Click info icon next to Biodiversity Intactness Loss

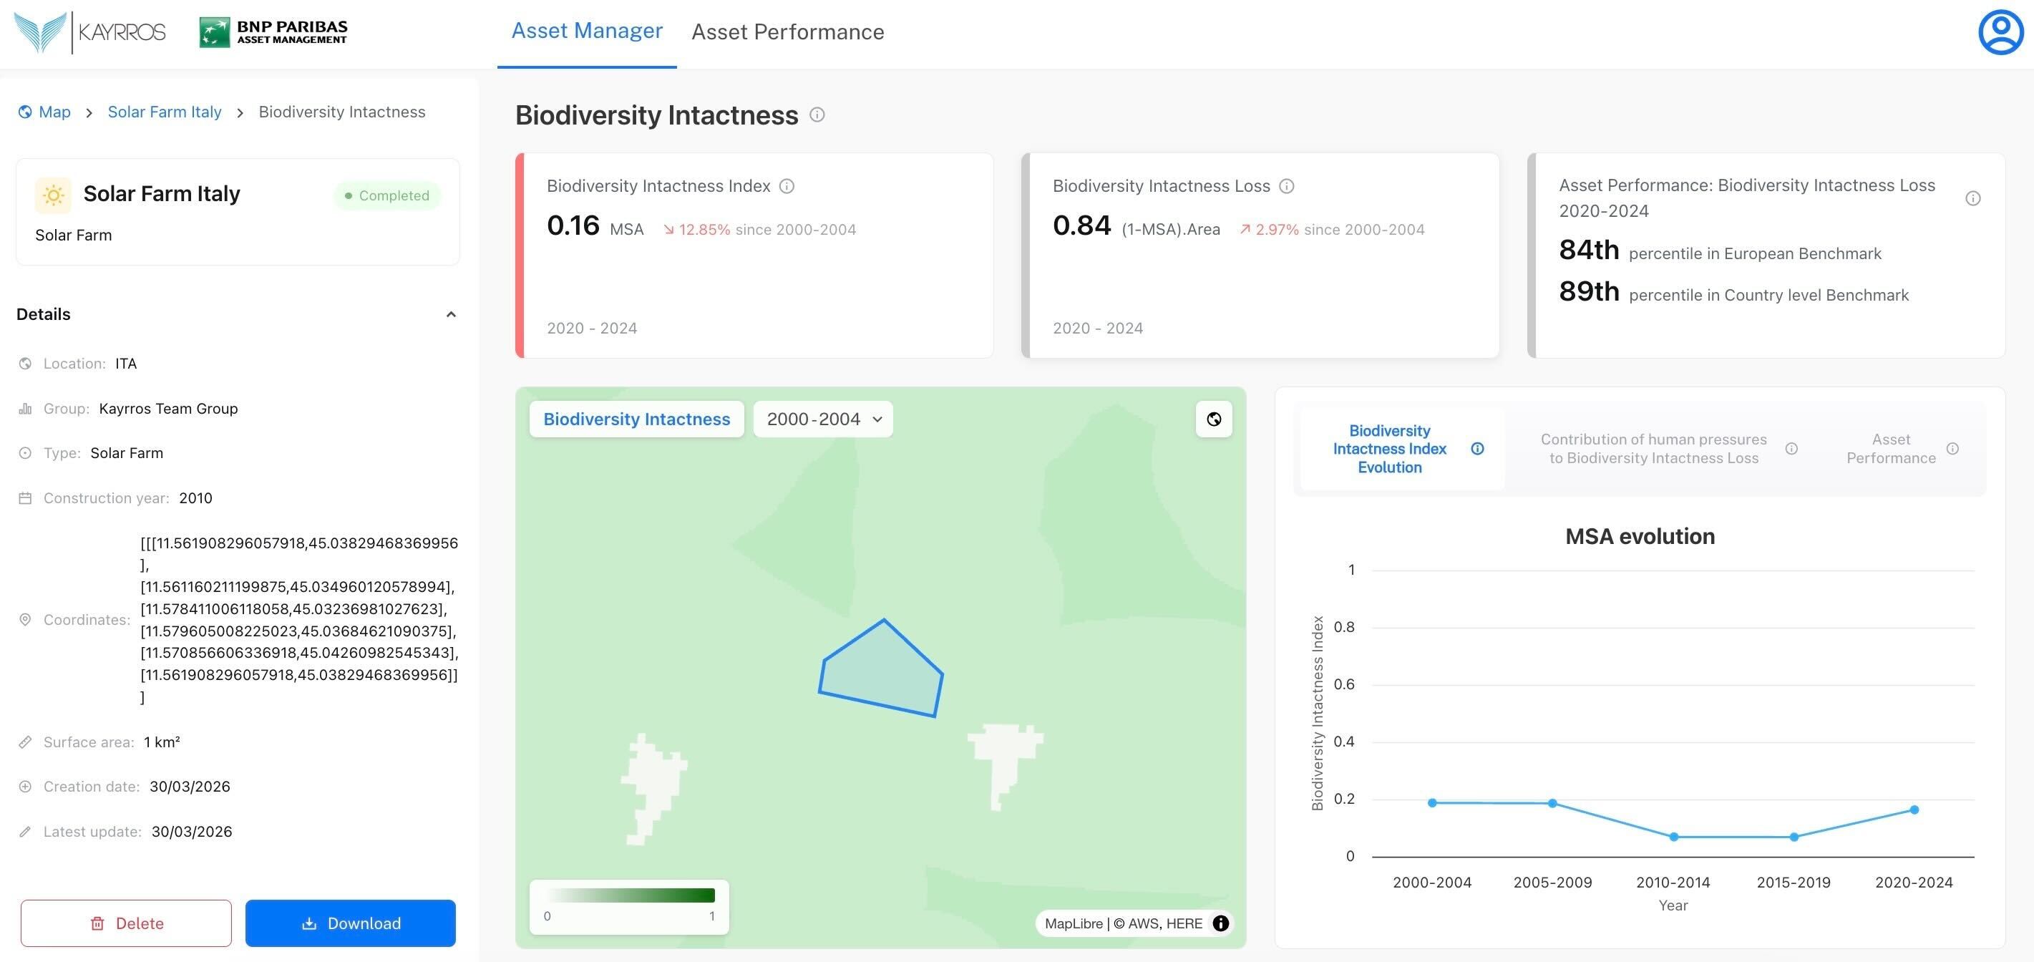tap(1286, 186)
